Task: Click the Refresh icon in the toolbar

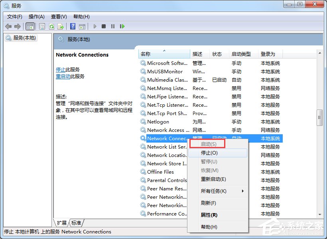Action: tap(52, 26)
